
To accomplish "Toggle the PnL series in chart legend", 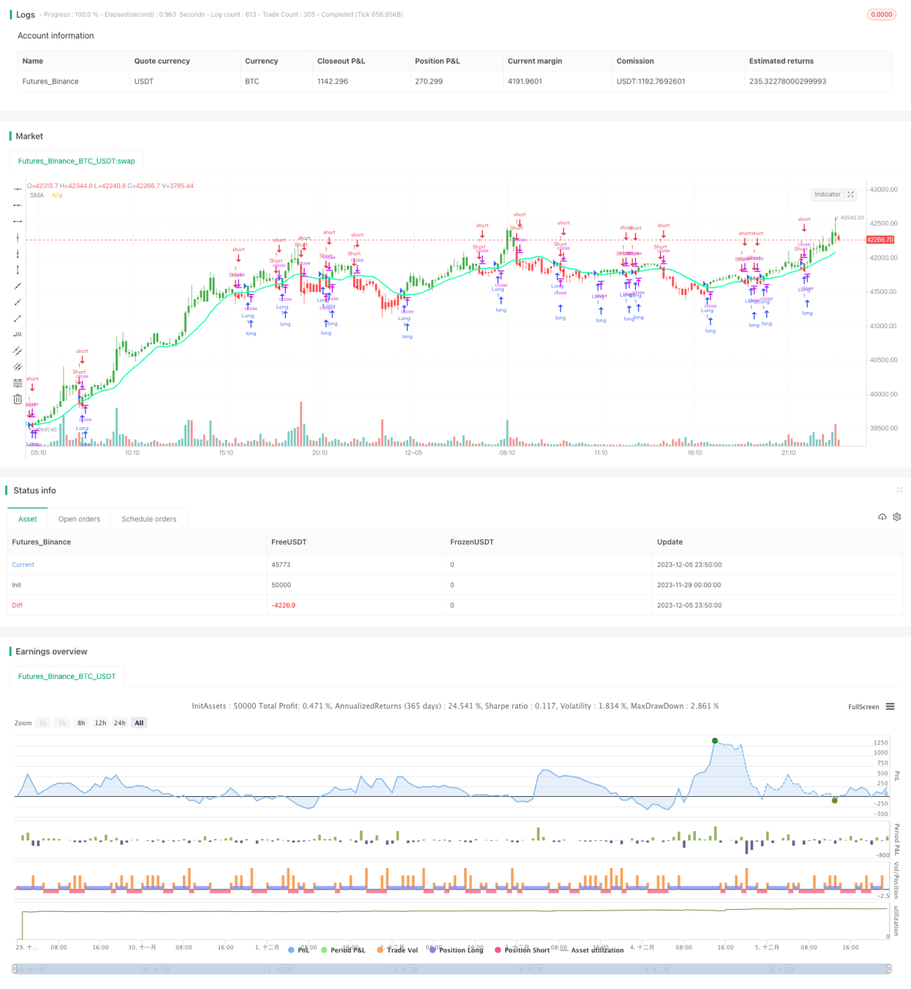I will click(x=299, y=950).
